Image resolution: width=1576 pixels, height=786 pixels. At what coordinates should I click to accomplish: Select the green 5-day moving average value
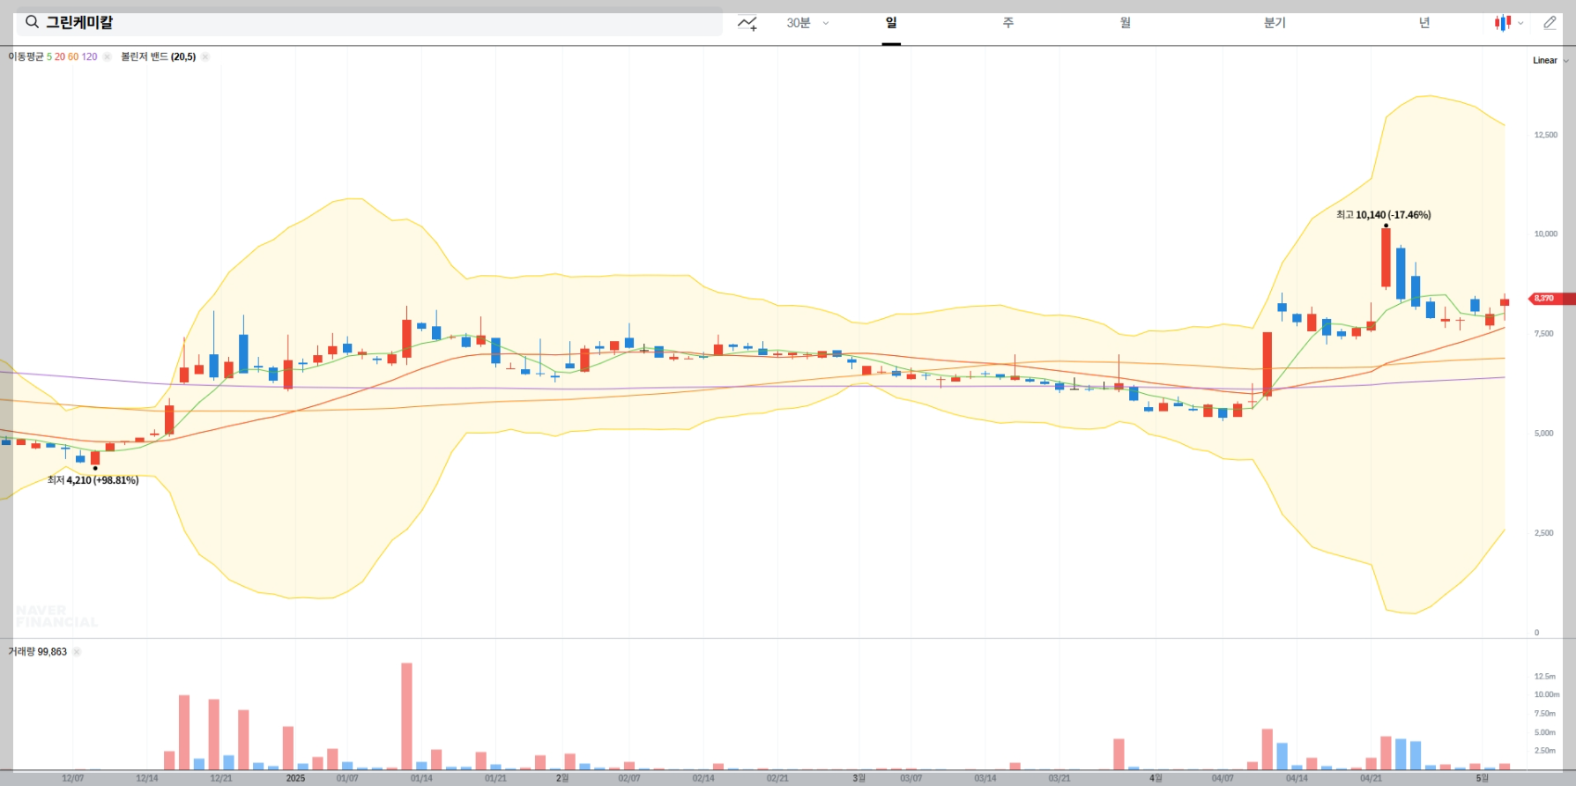coord(49,56)
